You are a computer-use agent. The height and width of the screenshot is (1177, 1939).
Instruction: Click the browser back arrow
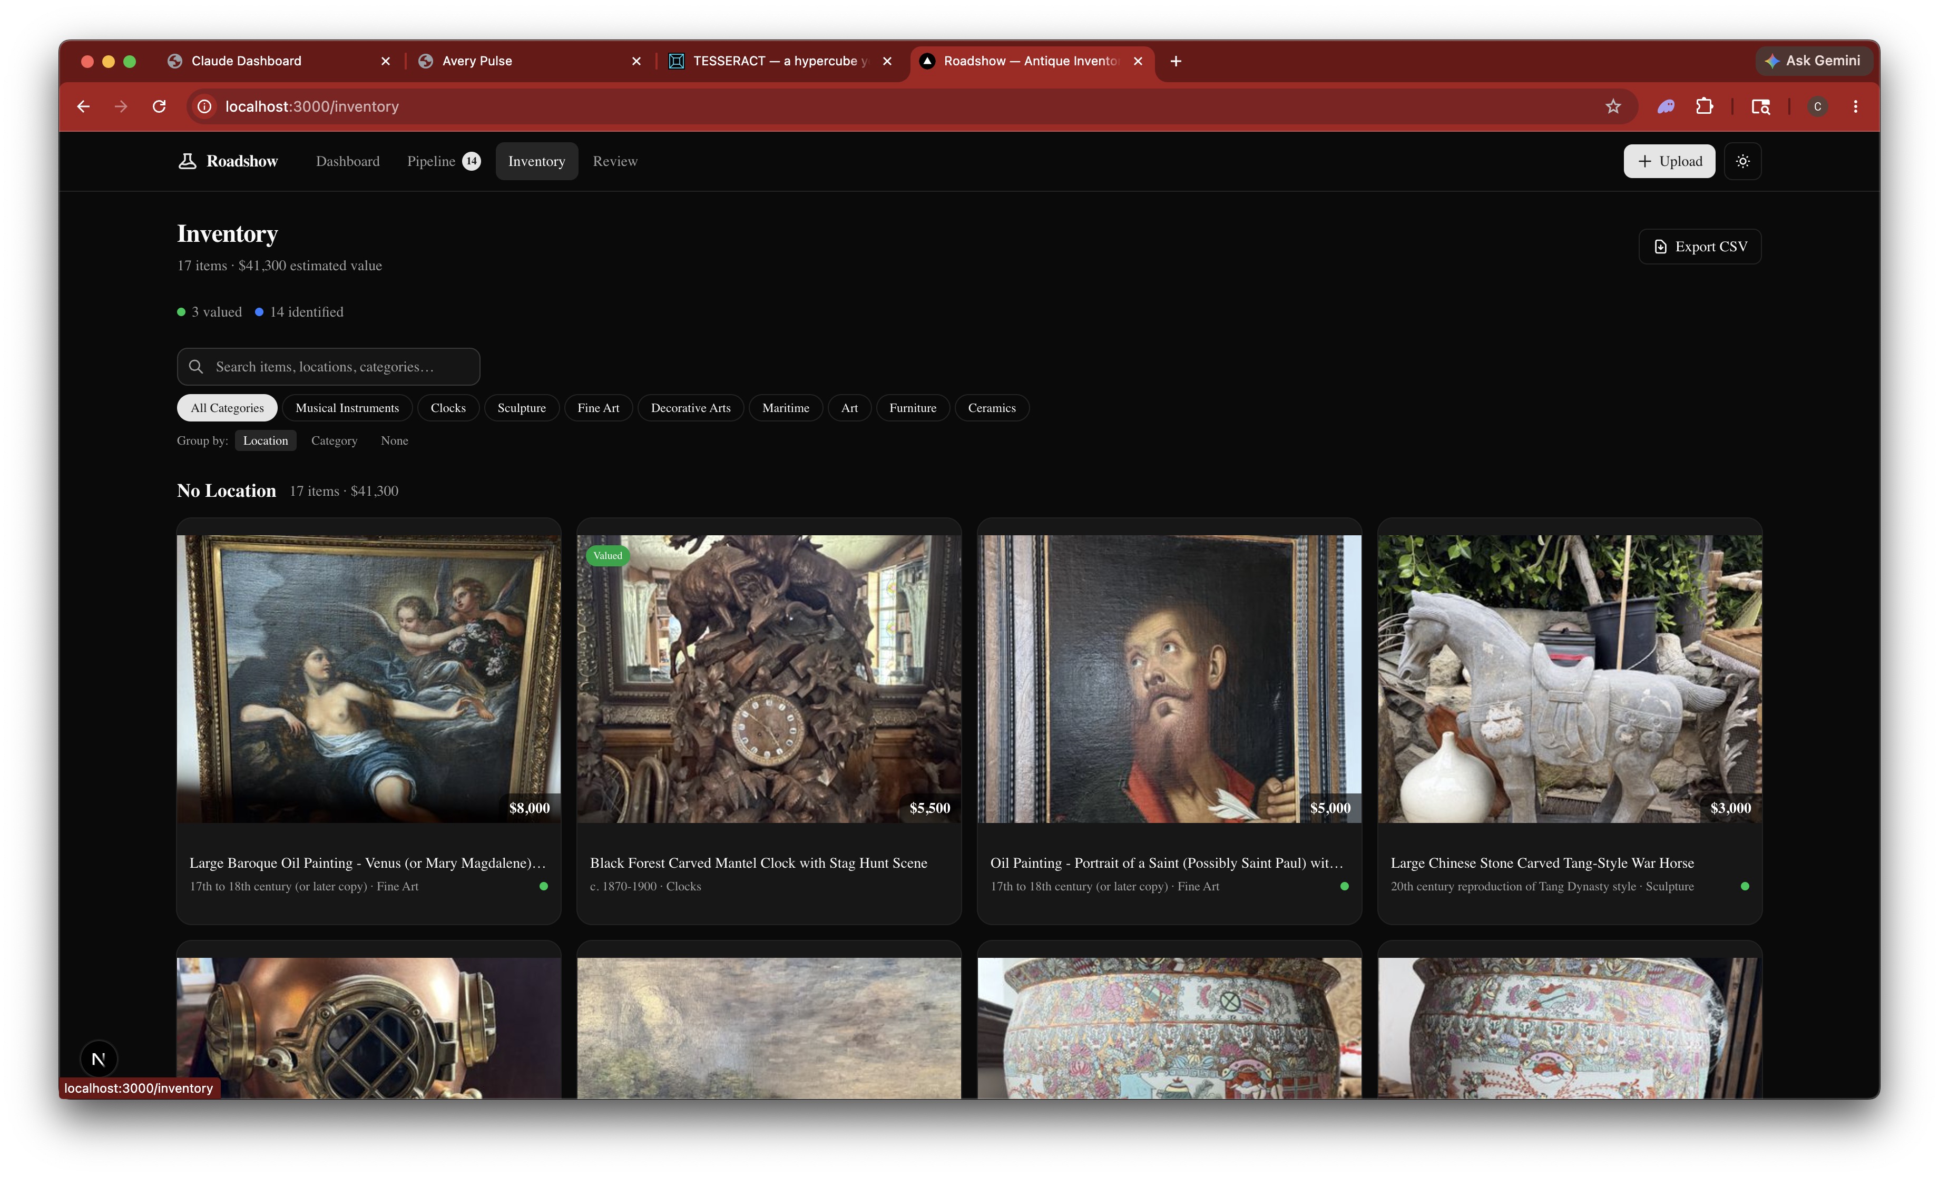pyautogui.click(x=83, y=106)
